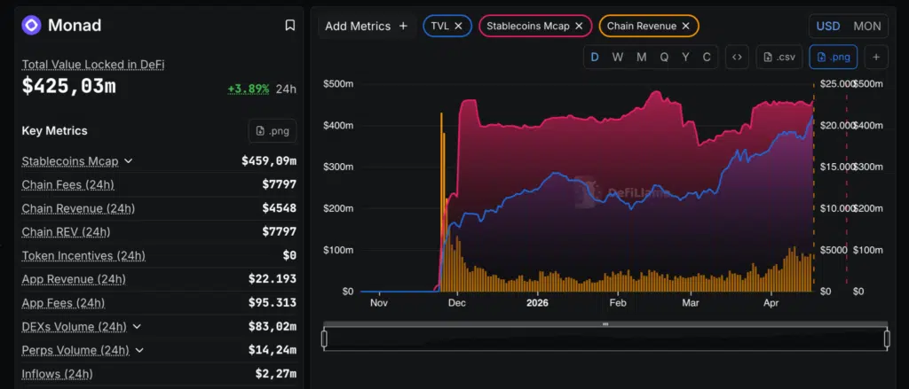
Task: Remove the TVL metric chip
Action: pyautogui.click(x=458, y=27)
